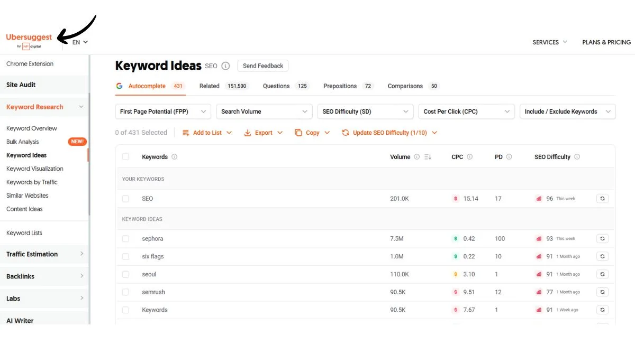Expand the Labs sidebar section

[81, 299]
